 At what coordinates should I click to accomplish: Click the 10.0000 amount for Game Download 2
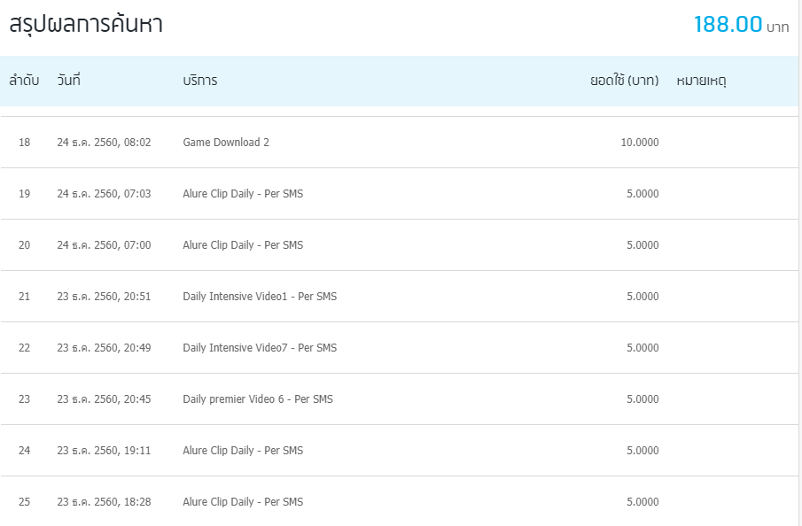click(x=639, y=143)
